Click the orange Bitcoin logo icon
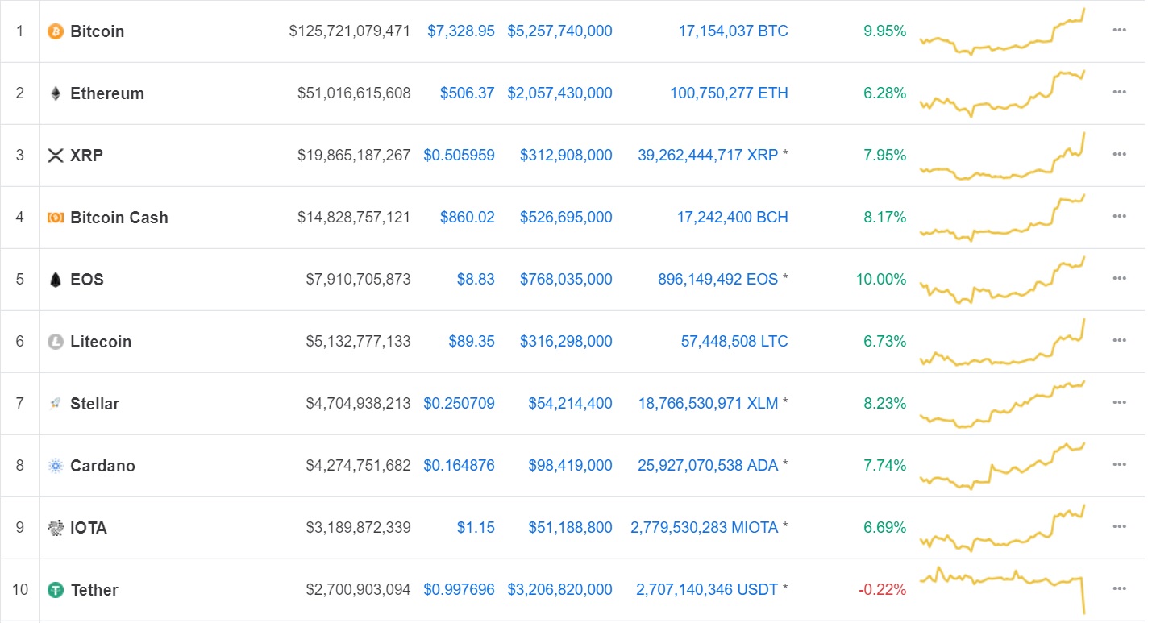Viewport: 1152px width, 623px height. (x=55, y=31)
